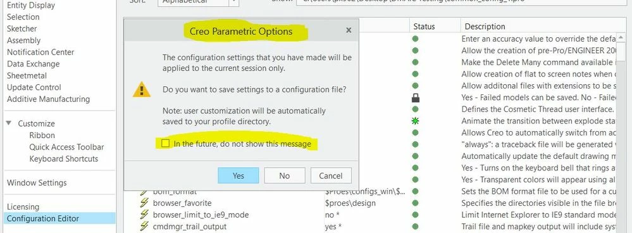This screenshot has width=632, height=233.
Task: Click 'Allow creation of flat to screen notes' description
Action: pos(538,74)
